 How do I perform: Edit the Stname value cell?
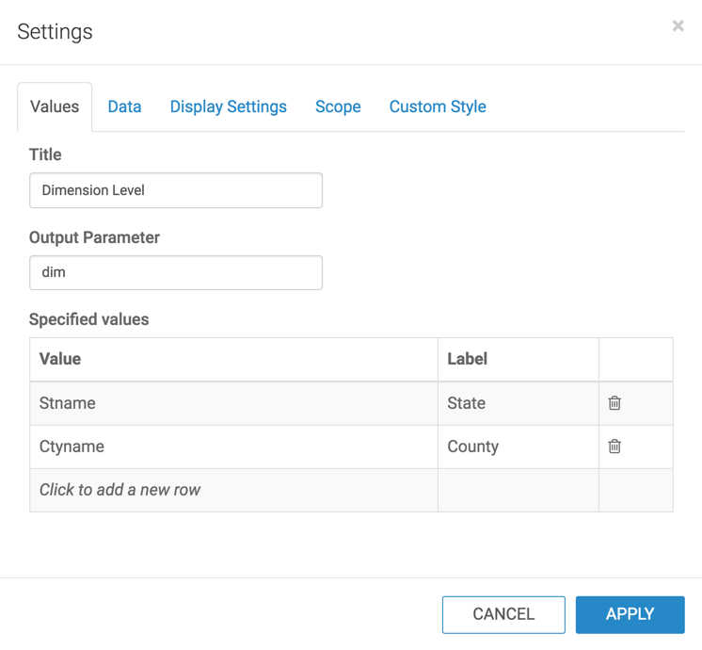[233, 403]
